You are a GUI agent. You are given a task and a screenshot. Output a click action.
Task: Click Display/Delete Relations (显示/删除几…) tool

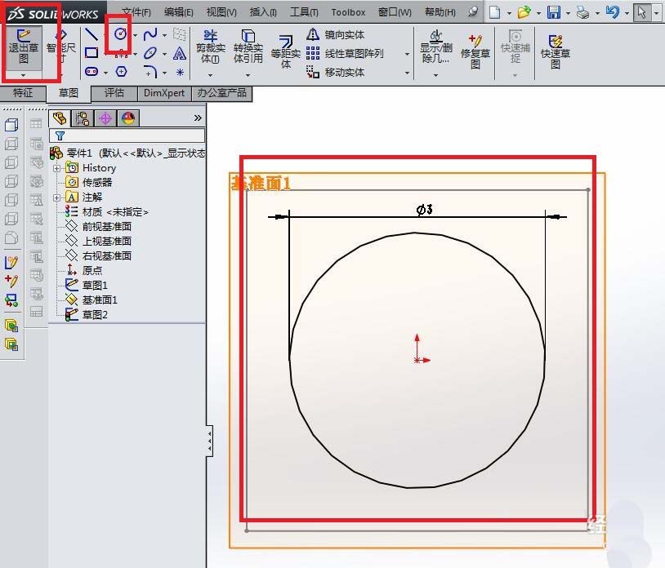tap(436, 47)
